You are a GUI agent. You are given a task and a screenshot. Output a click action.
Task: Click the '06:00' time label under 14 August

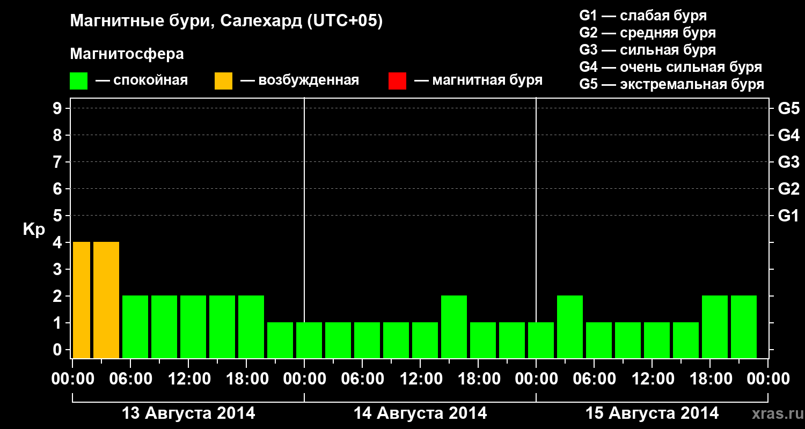(362, 379)
